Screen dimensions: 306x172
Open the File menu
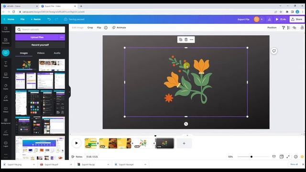tap(22, 19)
